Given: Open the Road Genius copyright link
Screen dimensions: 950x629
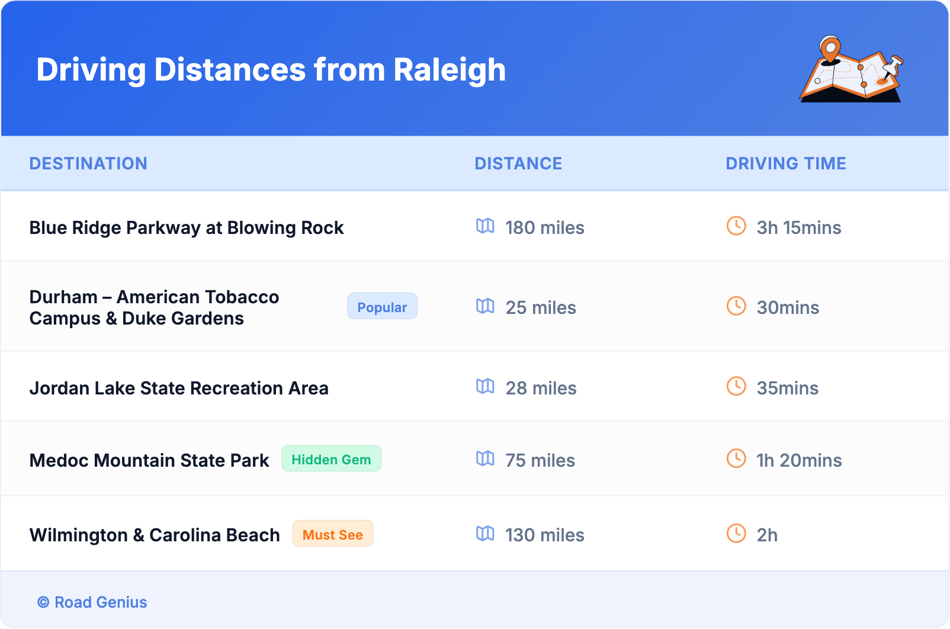Looking at the screenshot, I should point(92,602).
